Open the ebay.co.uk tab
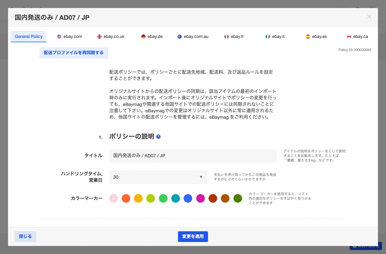The width and height of the screenshot is (386, 254). [x=111, y=37]
